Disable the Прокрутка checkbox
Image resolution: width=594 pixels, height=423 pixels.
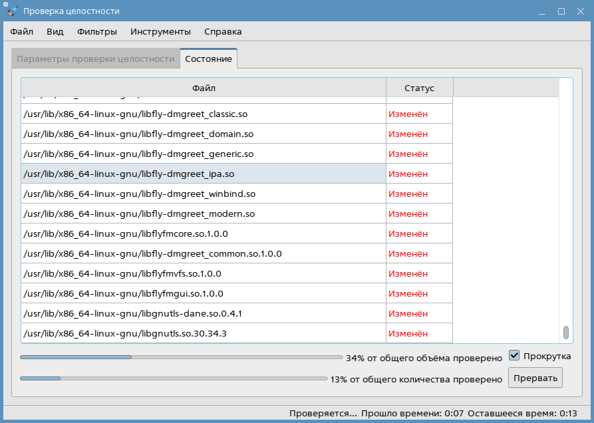[514, 356]
